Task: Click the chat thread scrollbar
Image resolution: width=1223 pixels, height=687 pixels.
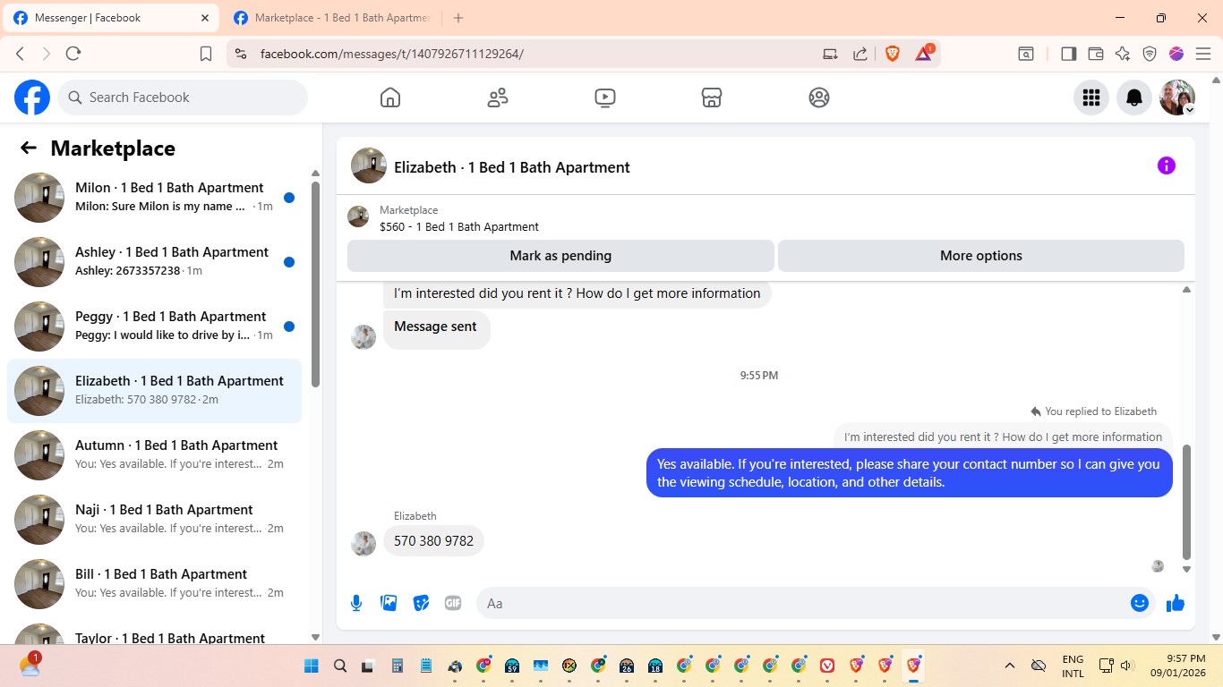Action: pos(1187,501)
